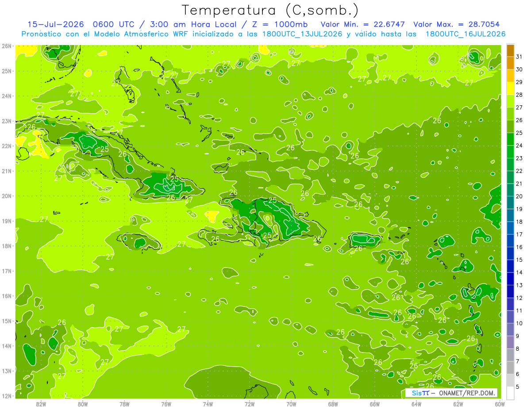Click the '74W' longitude label
The image size is (531, 410).
tap(208, 404)
